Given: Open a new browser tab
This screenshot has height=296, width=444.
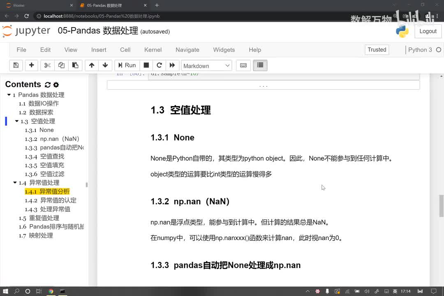Looking at the screenshot, I should (x=157, y=5).
